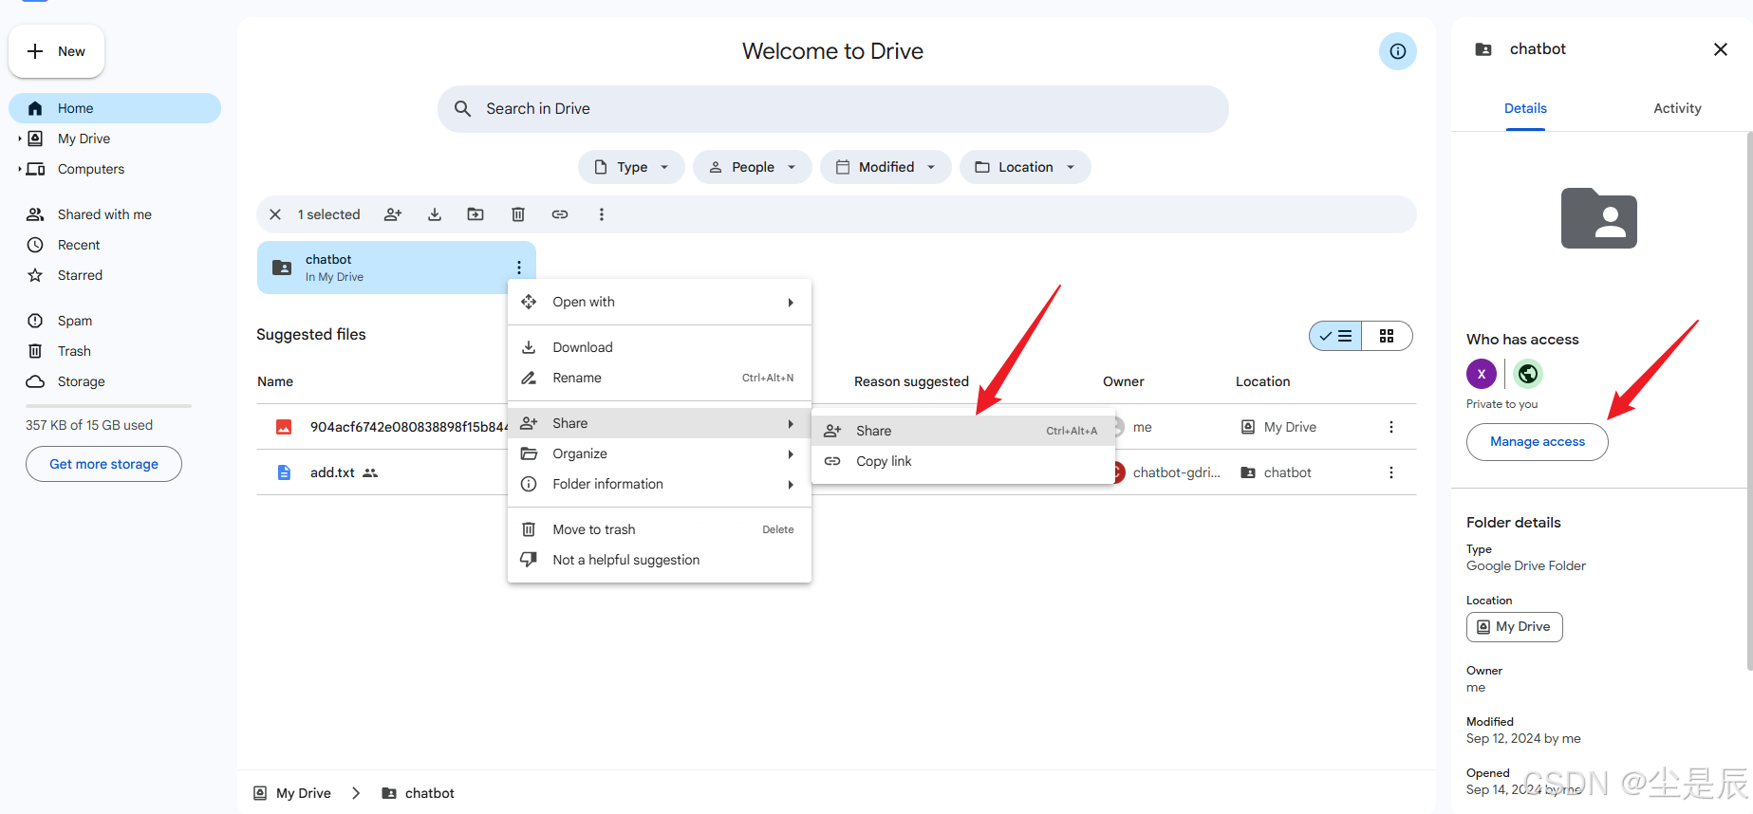Open more actions for 904acf image row
Screen dimensions: 1753x814
click(x=1391, y=427)
